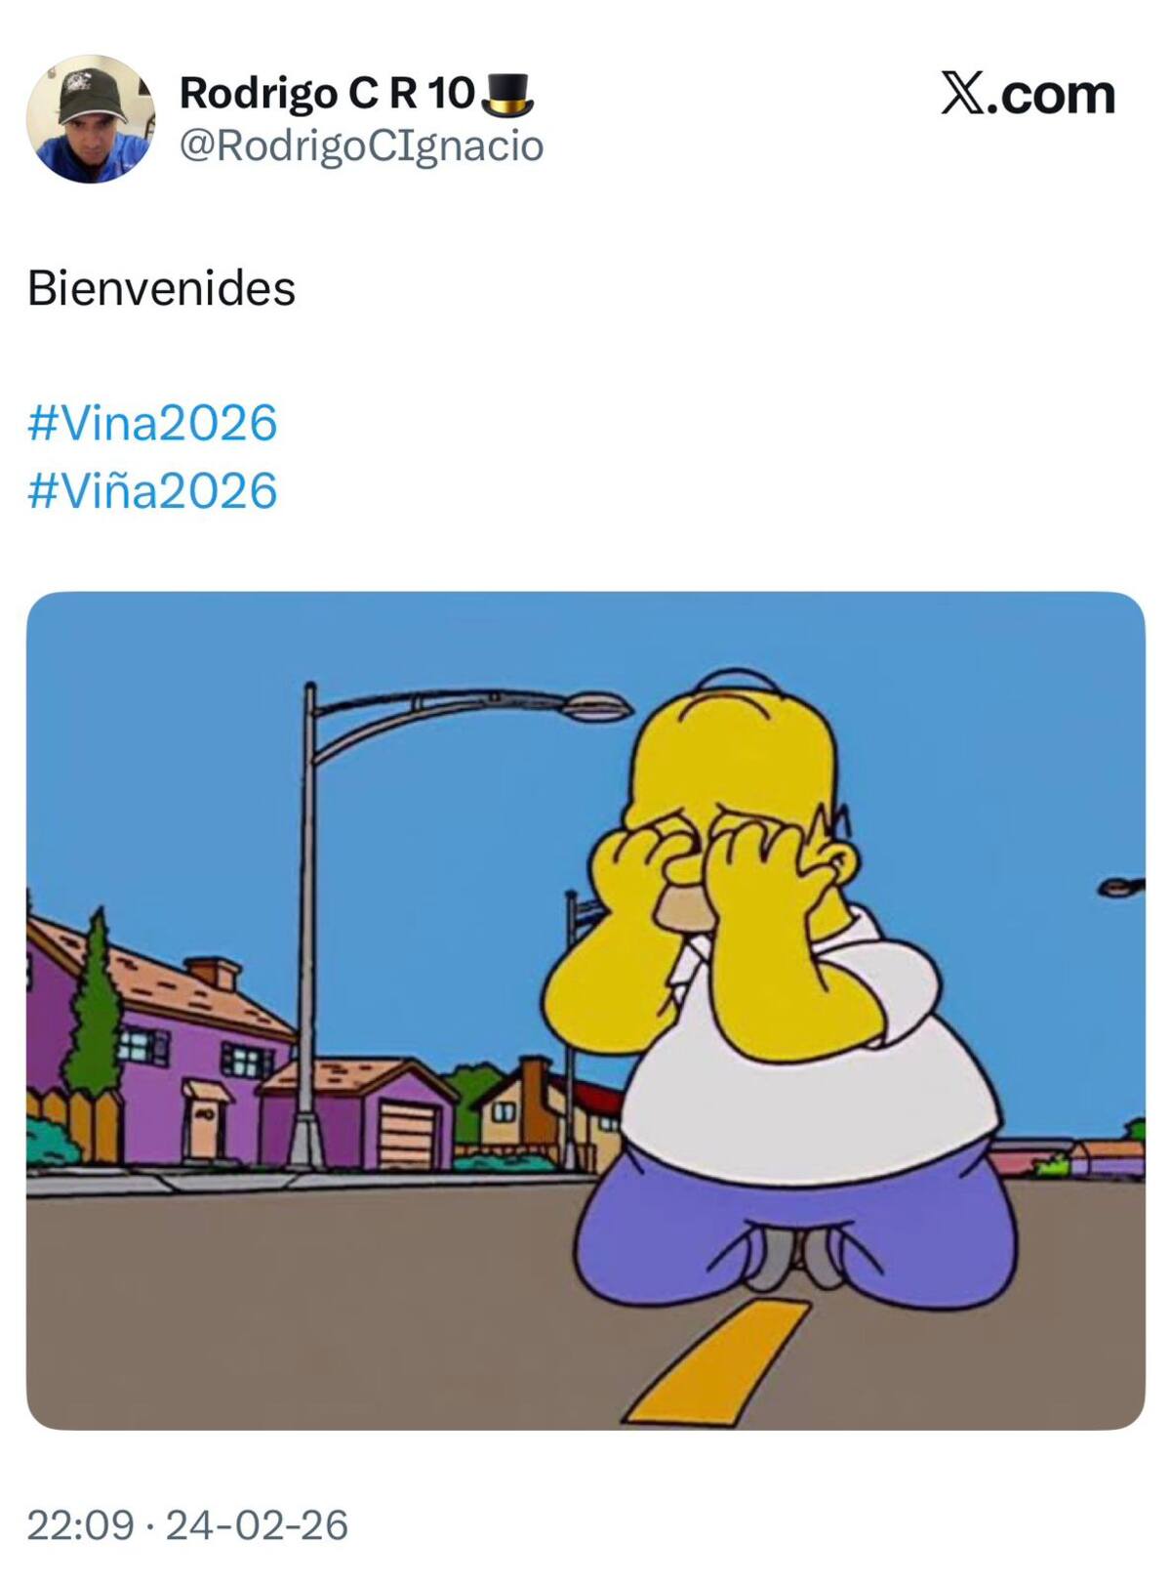This screenshot has height=1584, width=1171.
Task: Open the Homer Simpson meme image
Action: tap(585, 1011)
